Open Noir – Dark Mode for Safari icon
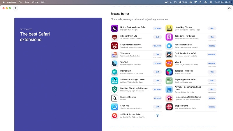The image size is (233, 131). tap(114, 28)
